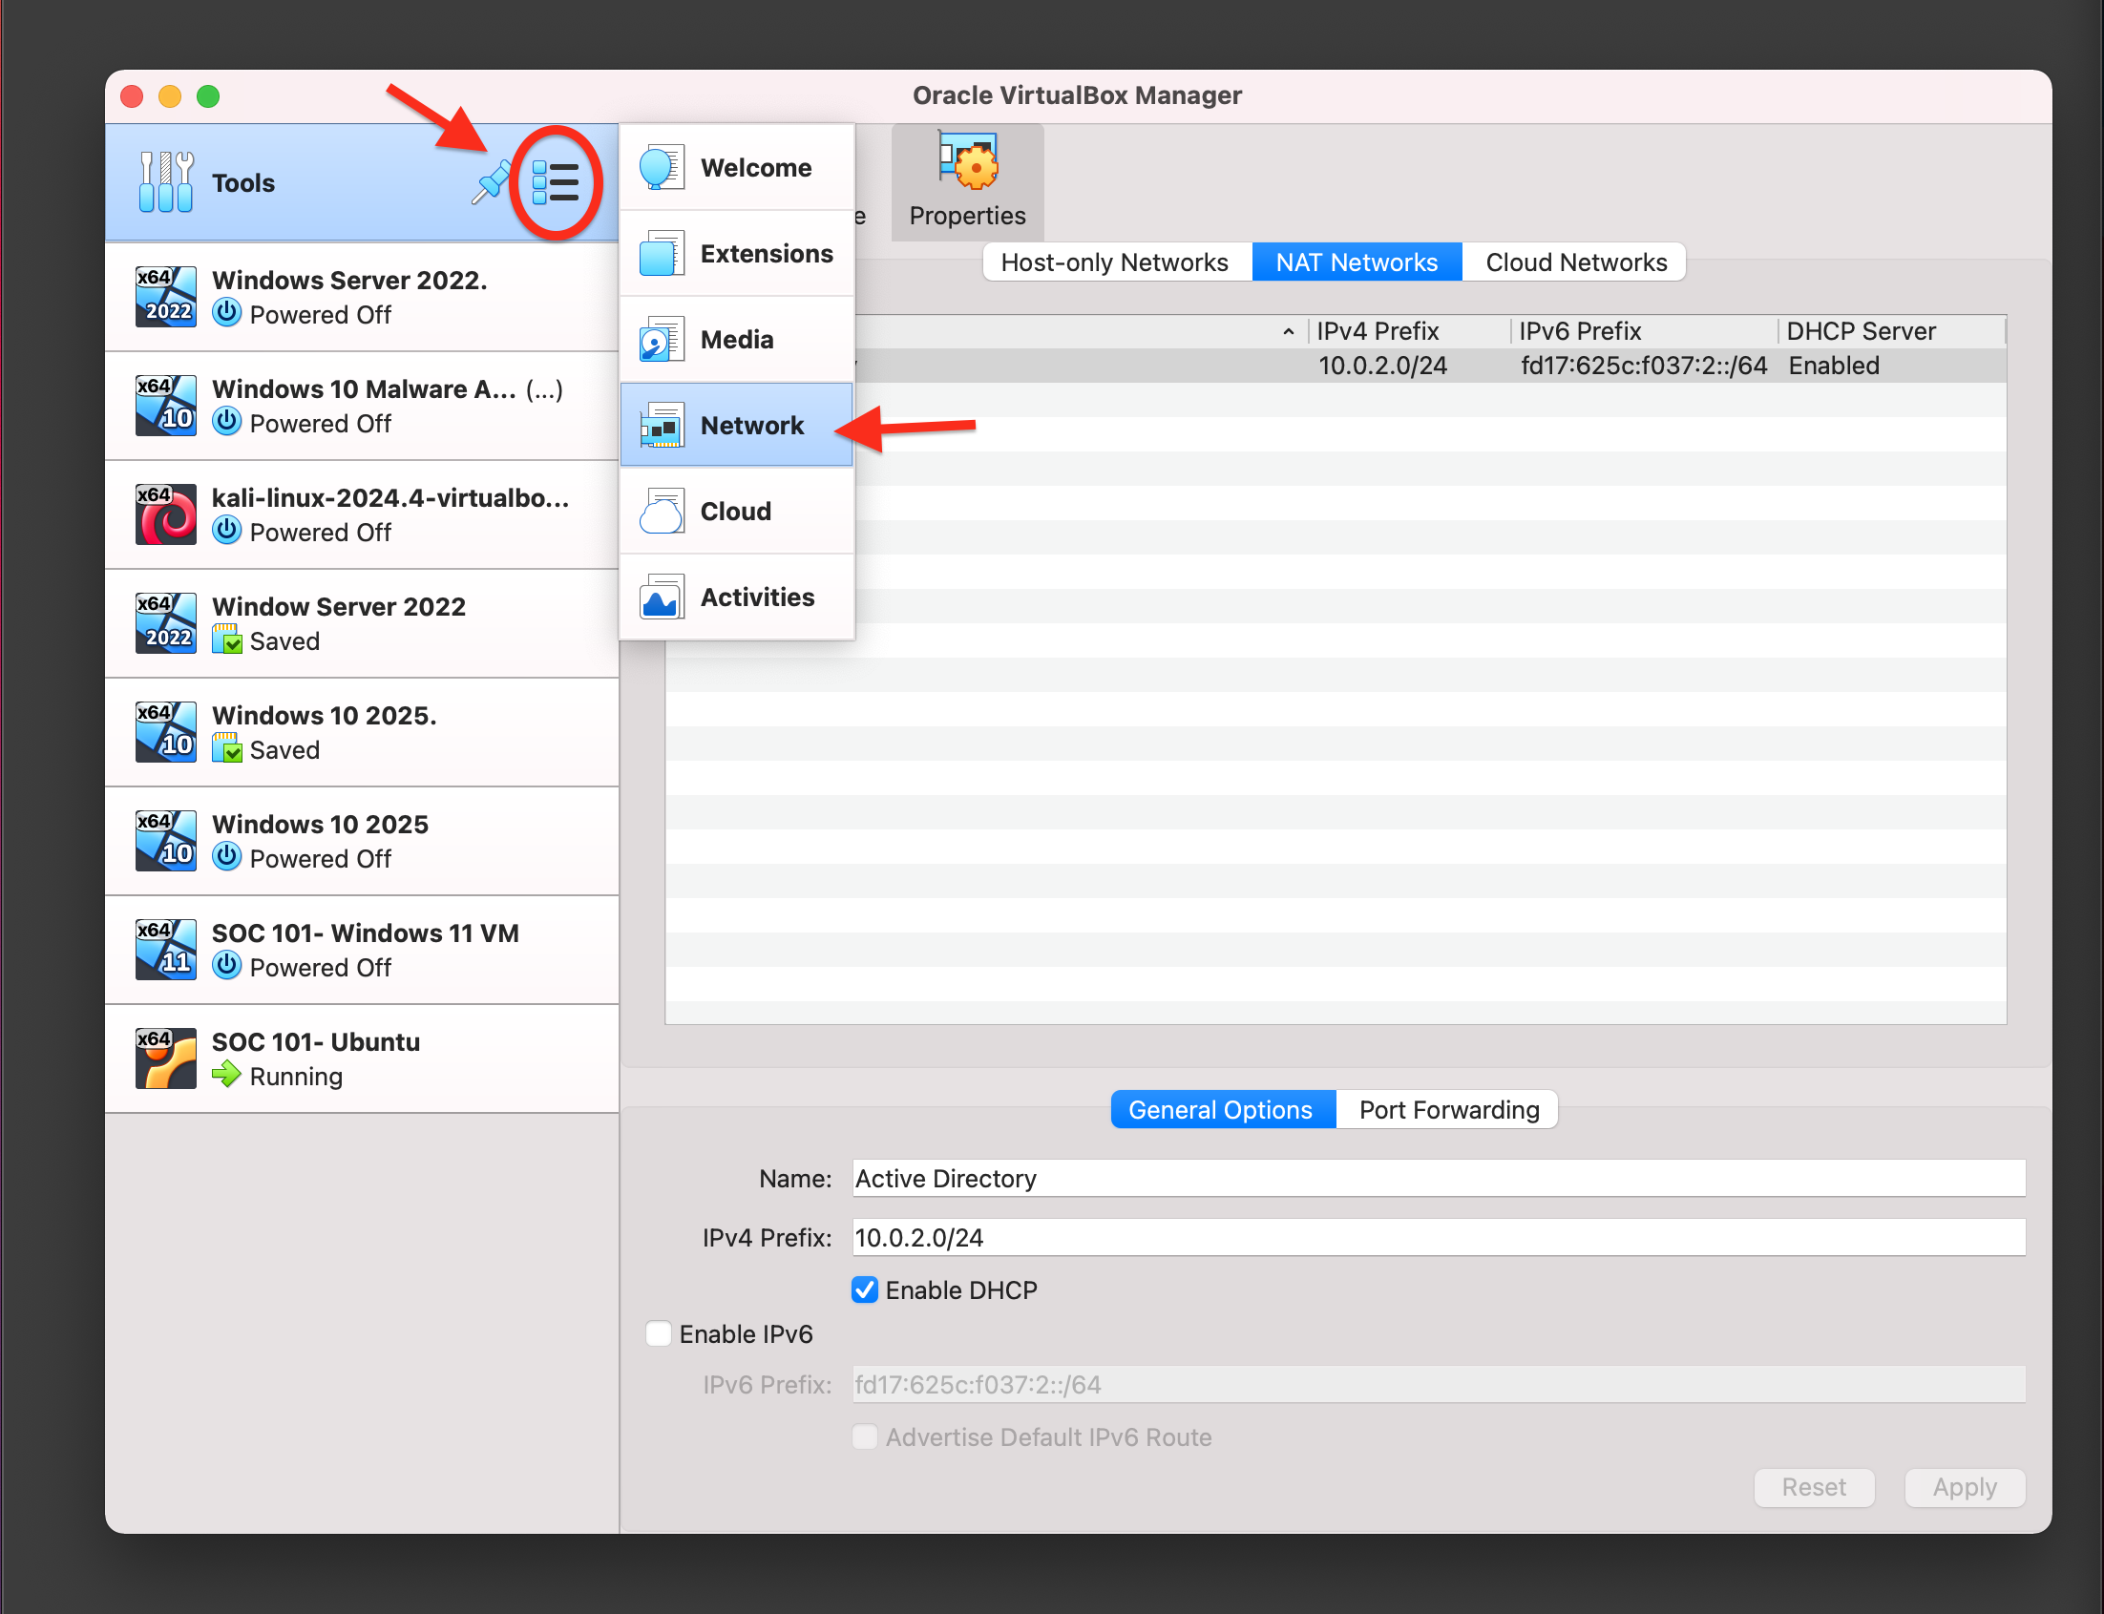Screen dimensions: 2104x1614
Task: Click the Window Server 2022 saved VM icon
Action: 166,623
